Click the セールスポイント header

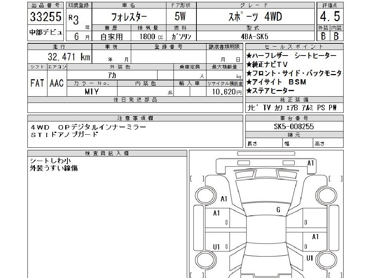click(294, 47)
